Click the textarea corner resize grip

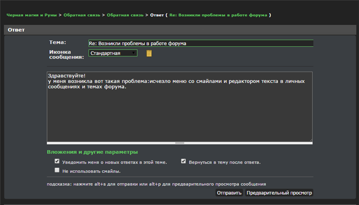311,140
